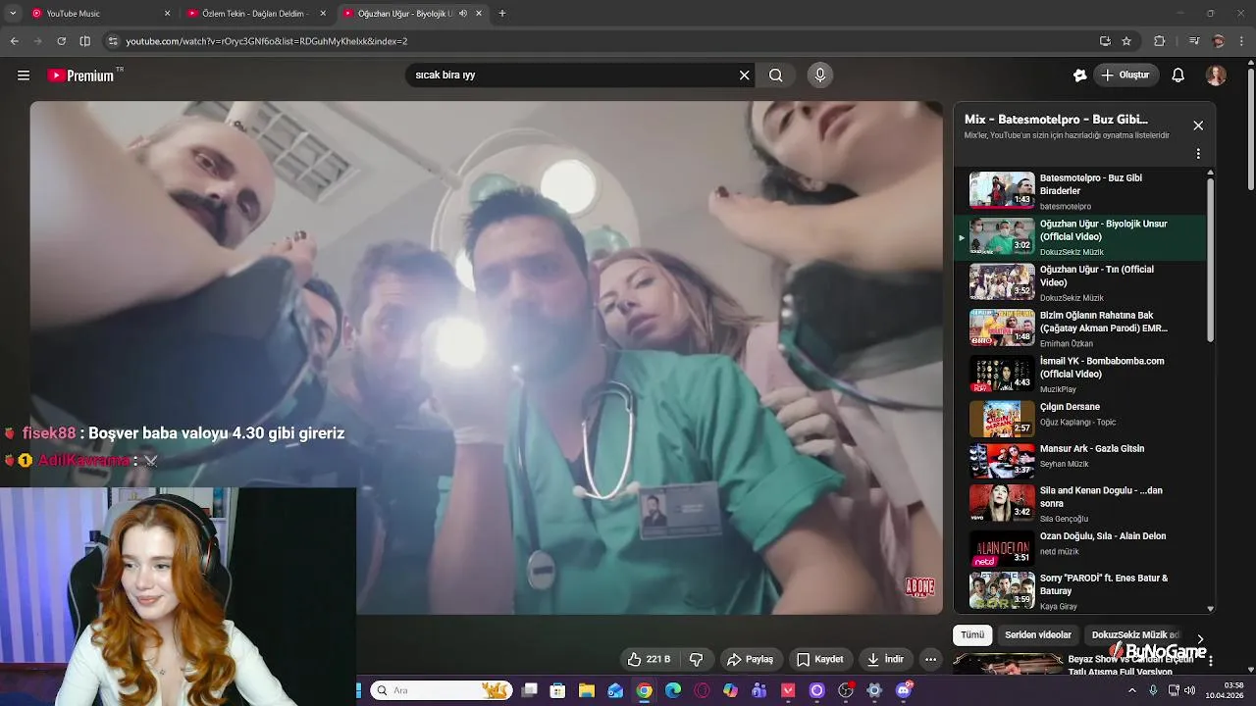This screenshot has width=1256, height=706.
Task: Like the video showing 221 B
Action: 649,659
